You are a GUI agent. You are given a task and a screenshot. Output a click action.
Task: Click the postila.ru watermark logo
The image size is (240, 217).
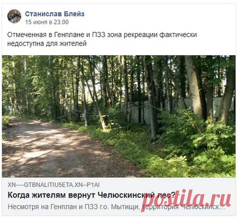tap(186, 199)
